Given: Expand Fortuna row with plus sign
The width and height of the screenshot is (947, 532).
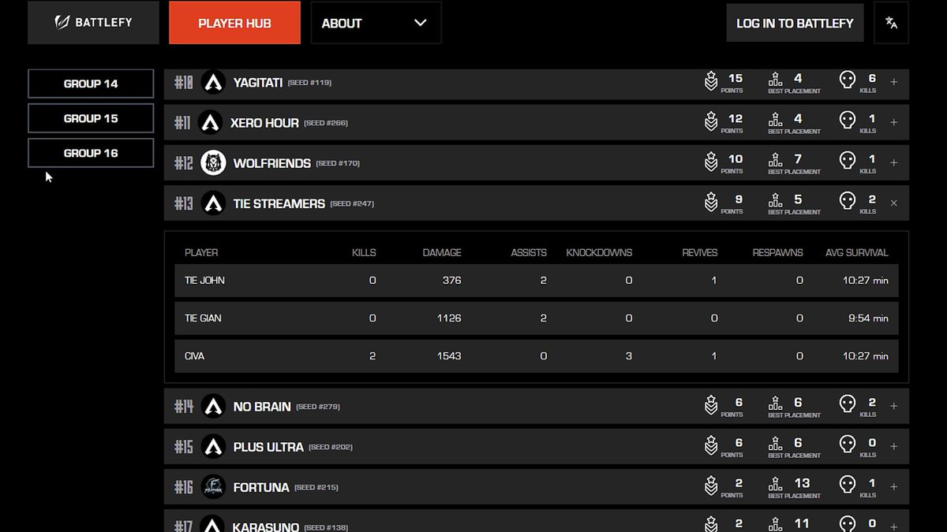Looking at the screenshot, I should tap(893, 486).
